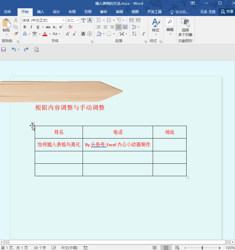
Task: Switch to the 设计 tab
Action: click(56, 12)
